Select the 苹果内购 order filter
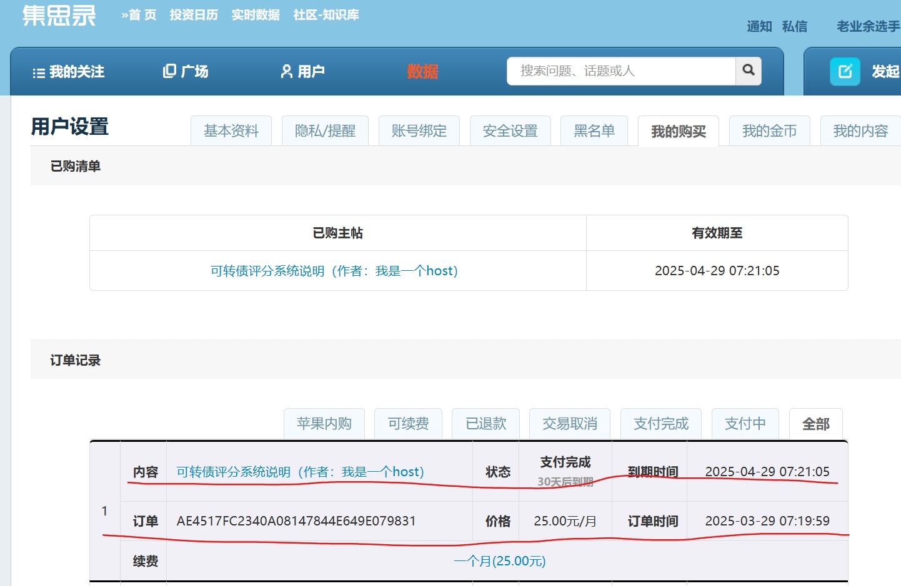 pos(324,424)
